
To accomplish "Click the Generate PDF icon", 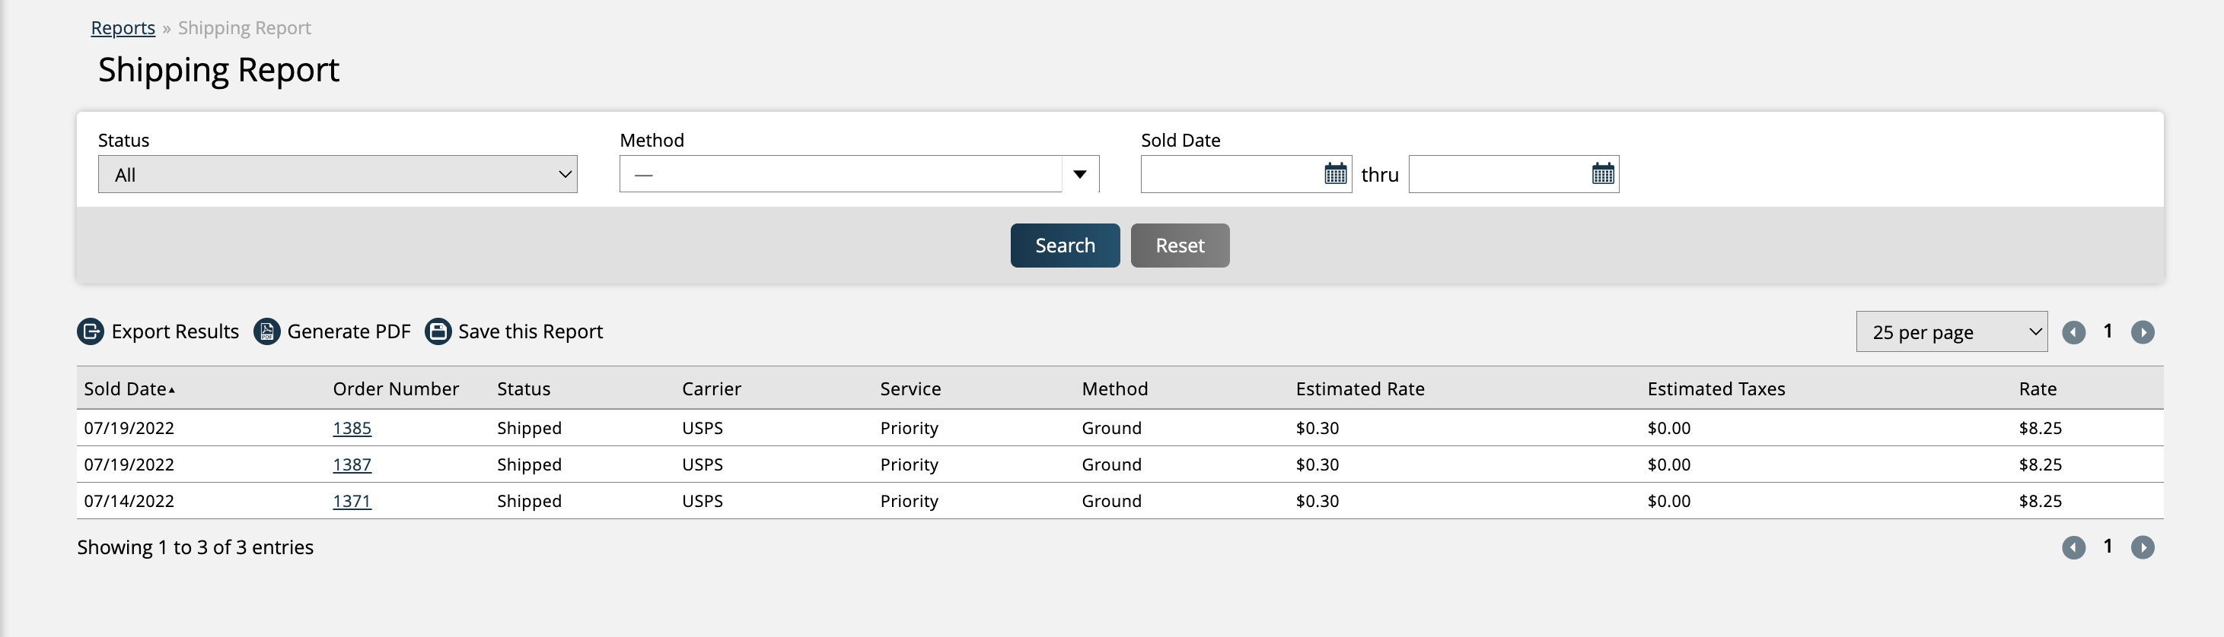I will point(267,332).
